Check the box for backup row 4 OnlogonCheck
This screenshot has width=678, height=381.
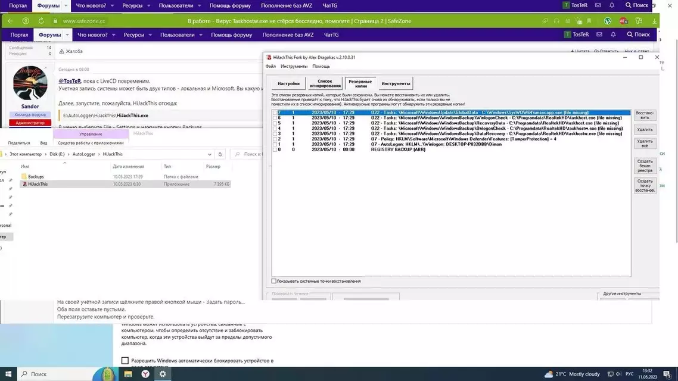[x=275, y=129]
